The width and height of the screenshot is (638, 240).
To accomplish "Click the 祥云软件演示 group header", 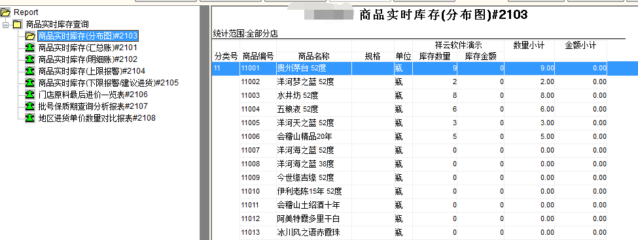I will click(x=459, y=46).
